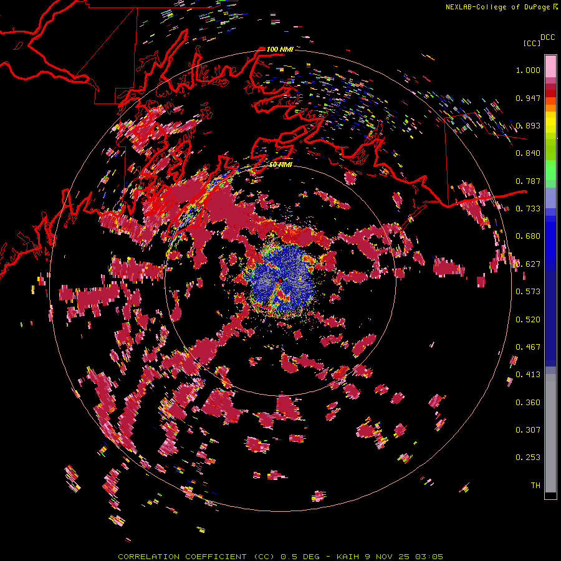Click the TH threshold label
This screenshot has height=561, width=561.
pos(535,486)
